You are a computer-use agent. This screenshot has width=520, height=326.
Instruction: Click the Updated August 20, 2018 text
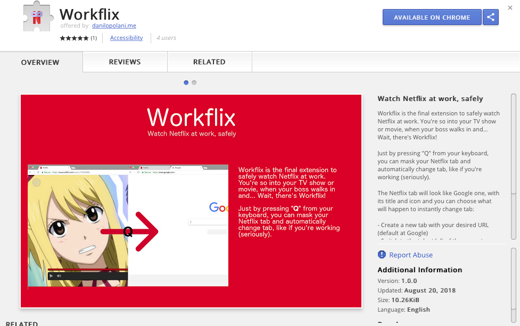(417, 290)
